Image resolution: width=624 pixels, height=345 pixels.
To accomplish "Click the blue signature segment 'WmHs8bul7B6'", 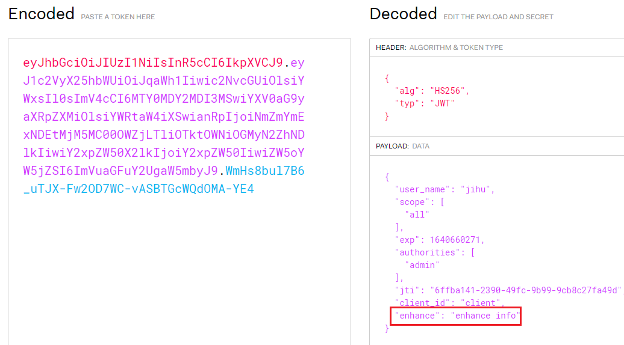I will (x=264, y=171).
